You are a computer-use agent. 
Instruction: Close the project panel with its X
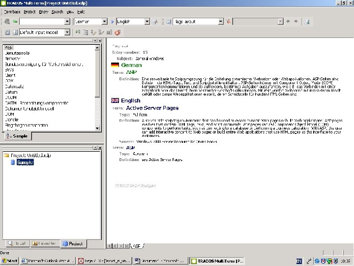(100, 148)
